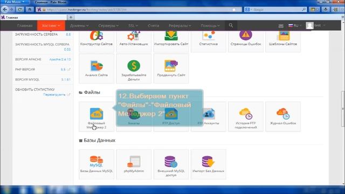
Task: Open Базы Данных MySQL tile
Action: pos(96,164)
